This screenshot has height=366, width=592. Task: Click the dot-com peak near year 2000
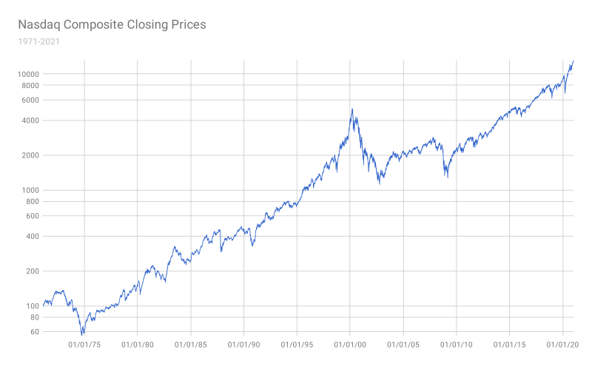pos(352,109)
